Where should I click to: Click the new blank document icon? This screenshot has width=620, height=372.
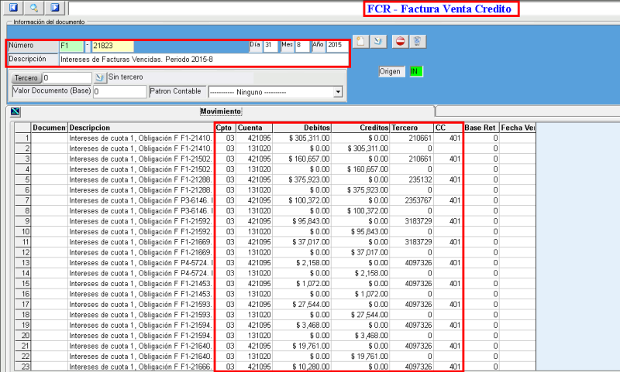pyautogui.click(x=360, y=41)
